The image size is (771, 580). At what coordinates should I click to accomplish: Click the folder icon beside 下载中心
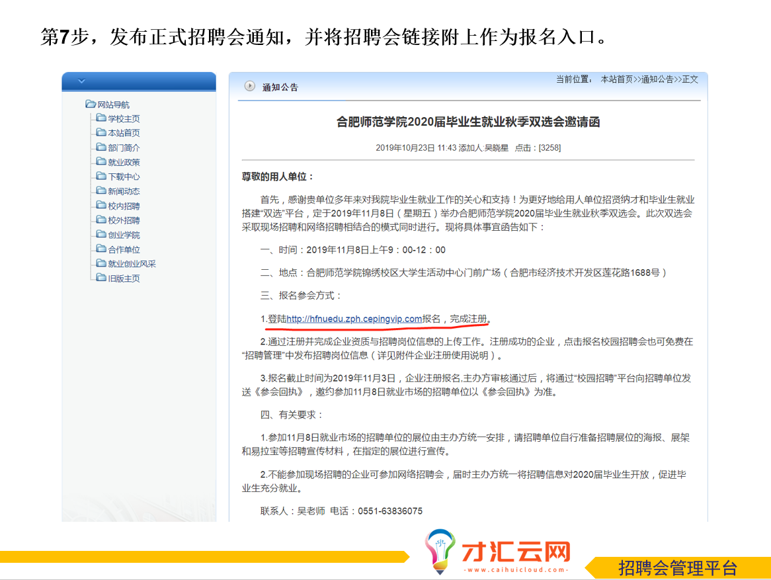[101, 177]
